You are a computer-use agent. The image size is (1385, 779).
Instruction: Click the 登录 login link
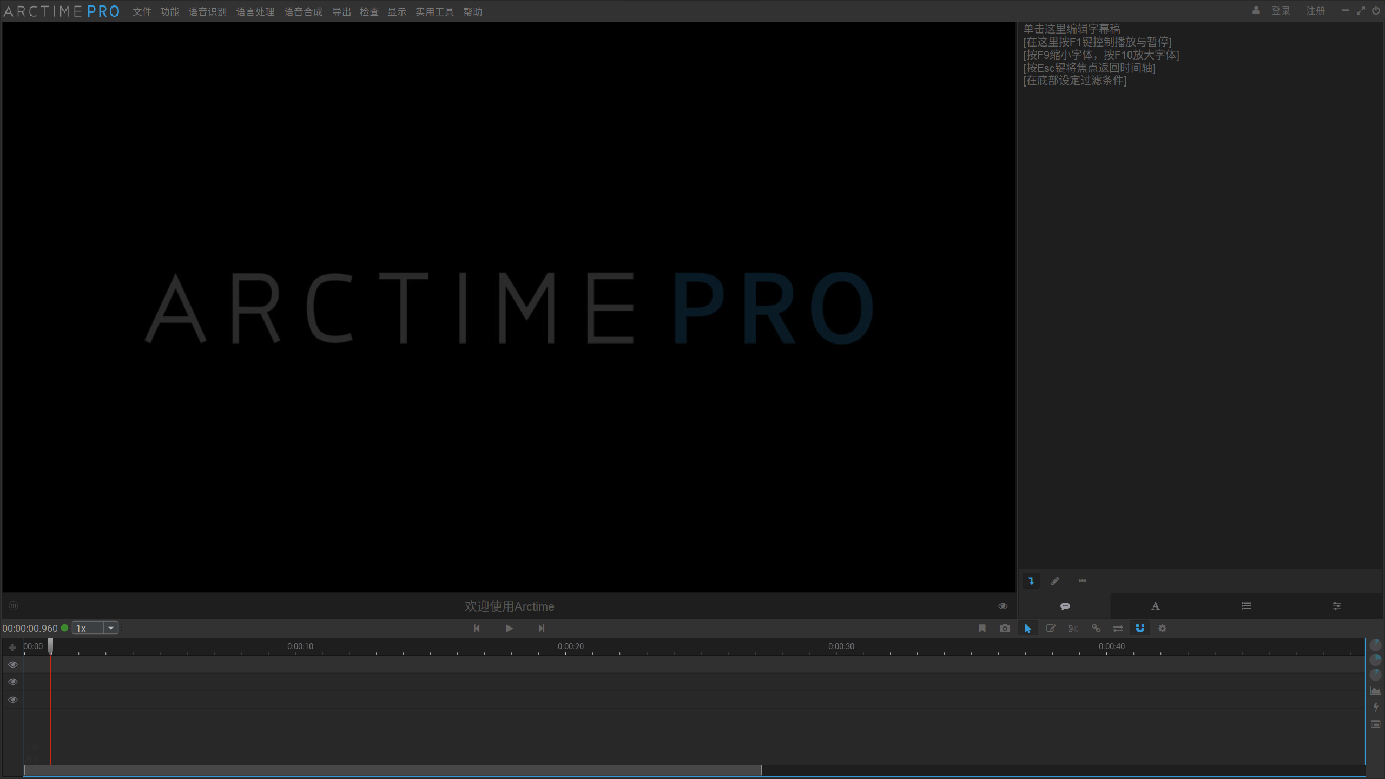coord(1280,11)
